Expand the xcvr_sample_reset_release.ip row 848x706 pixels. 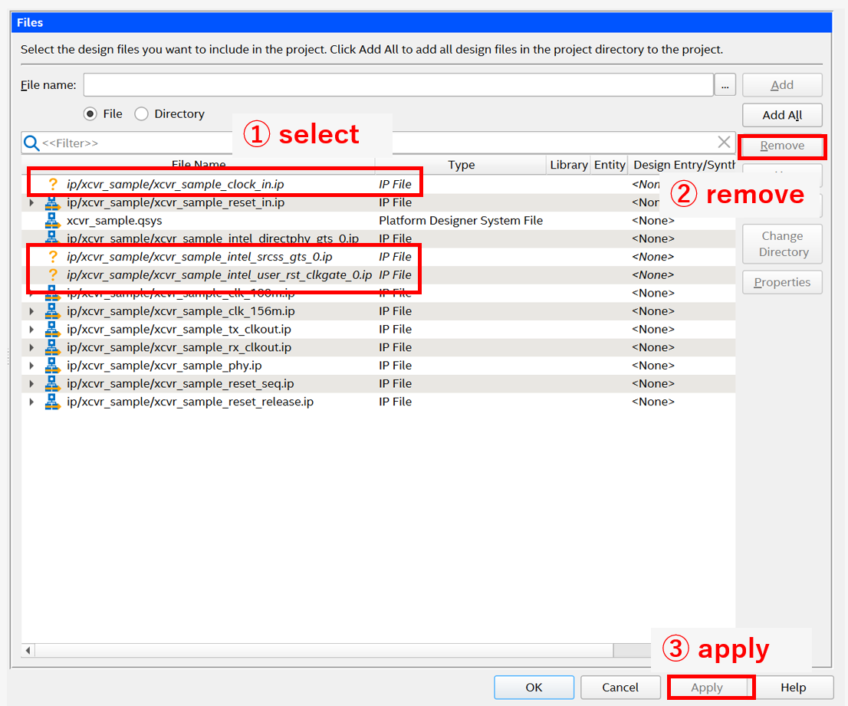pos(31,402)
